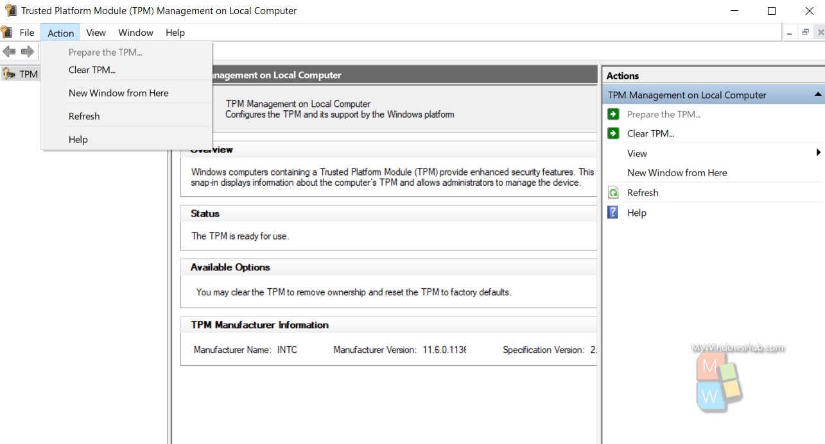Choose Prepare the TPM... in the Action dropdown

point(126,53)
